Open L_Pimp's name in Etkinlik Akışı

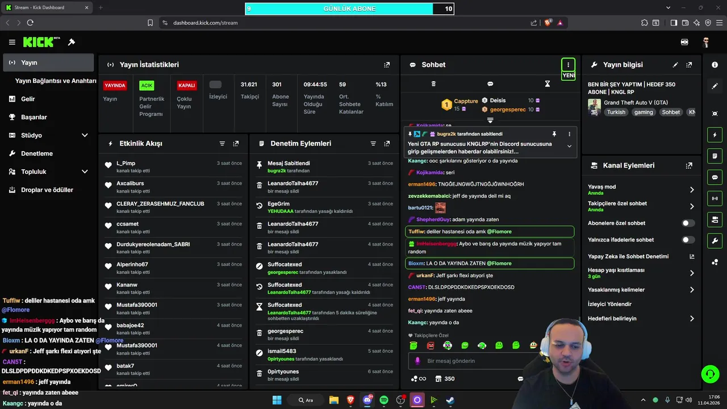tap(126, 163)
